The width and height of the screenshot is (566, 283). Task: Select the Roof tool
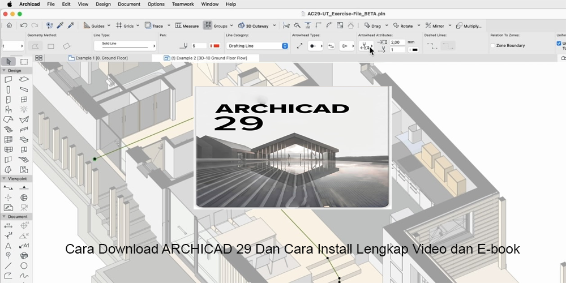pyautogui.click(x=8, y=119)
